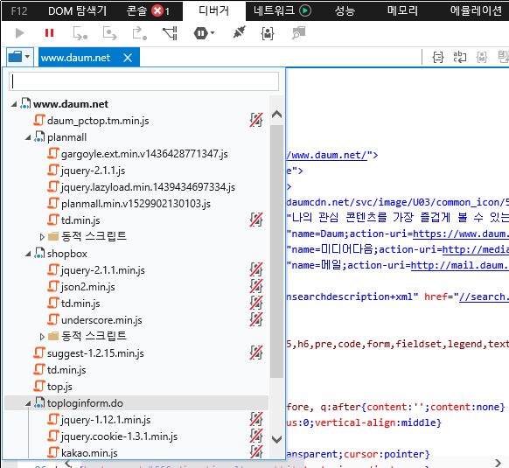
Task: Click the file list vertical scrollbar thumb
Action: point(276,251)
